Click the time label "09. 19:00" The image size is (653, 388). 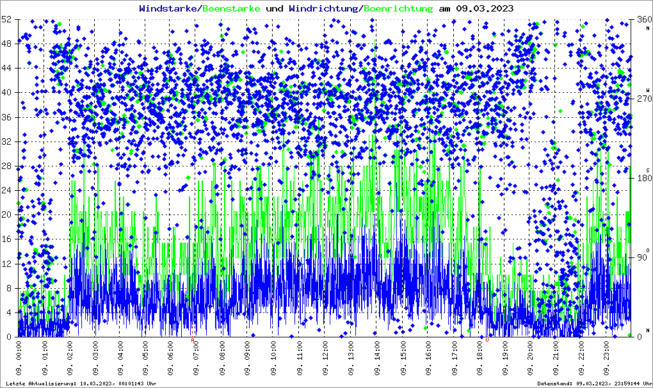click(x=505, y=358)
